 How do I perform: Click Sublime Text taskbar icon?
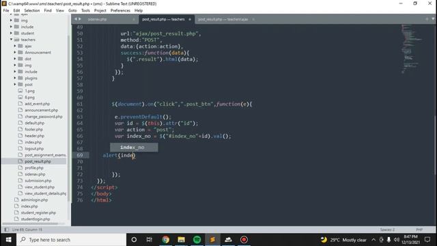[212, 240]
